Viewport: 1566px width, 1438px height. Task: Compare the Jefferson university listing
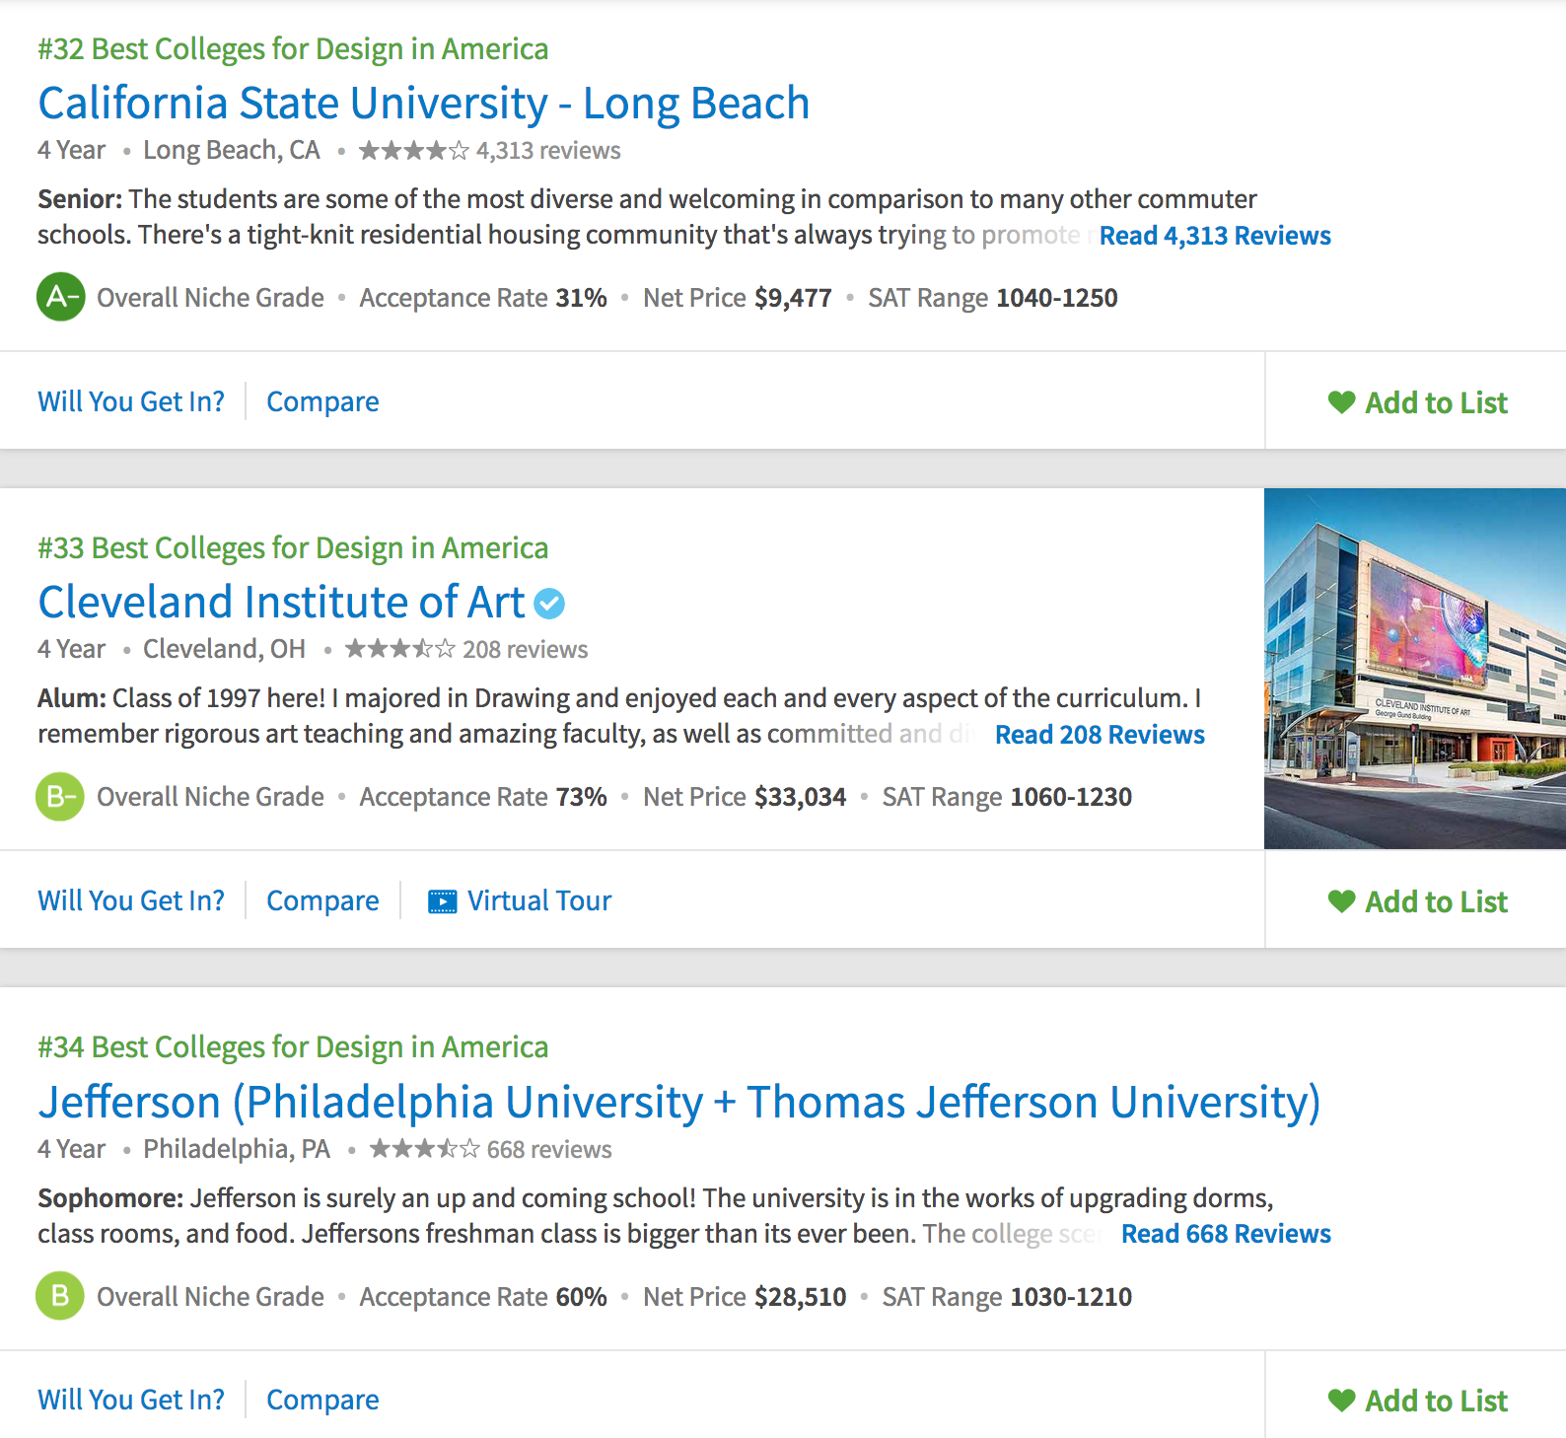pos(322,1401)
